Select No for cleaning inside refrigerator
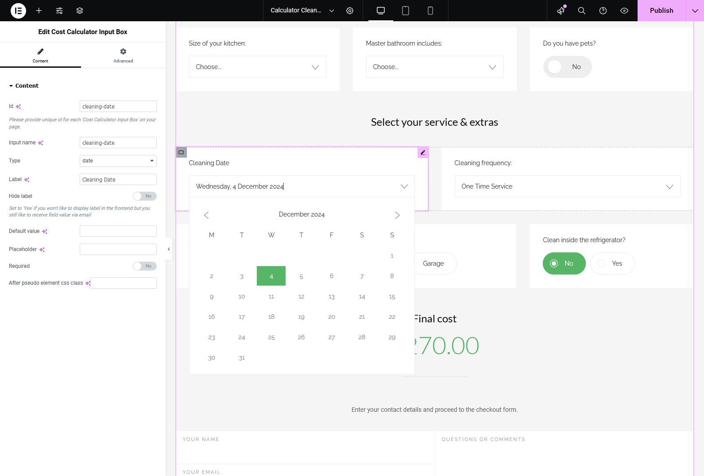The width and height of the screenshot is (704, 476). click(x=564, y=263)
